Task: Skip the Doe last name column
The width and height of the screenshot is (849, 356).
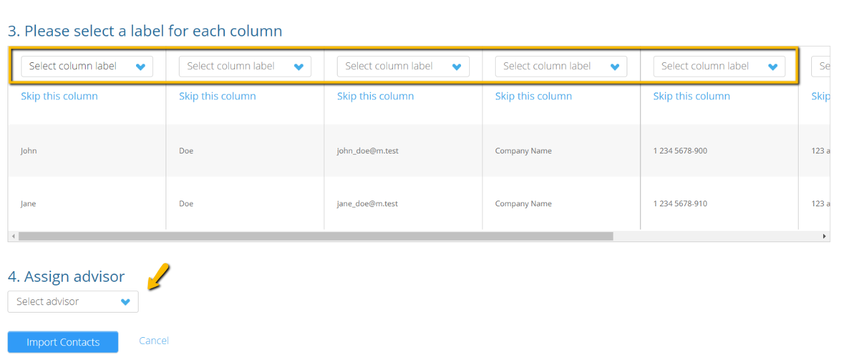Action: 217,96
